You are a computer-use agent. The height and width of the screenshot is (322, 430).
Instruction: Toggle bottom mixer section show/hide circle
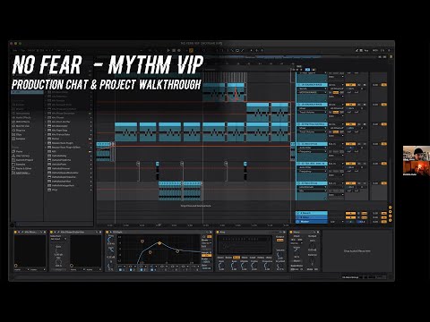point(390,220)
